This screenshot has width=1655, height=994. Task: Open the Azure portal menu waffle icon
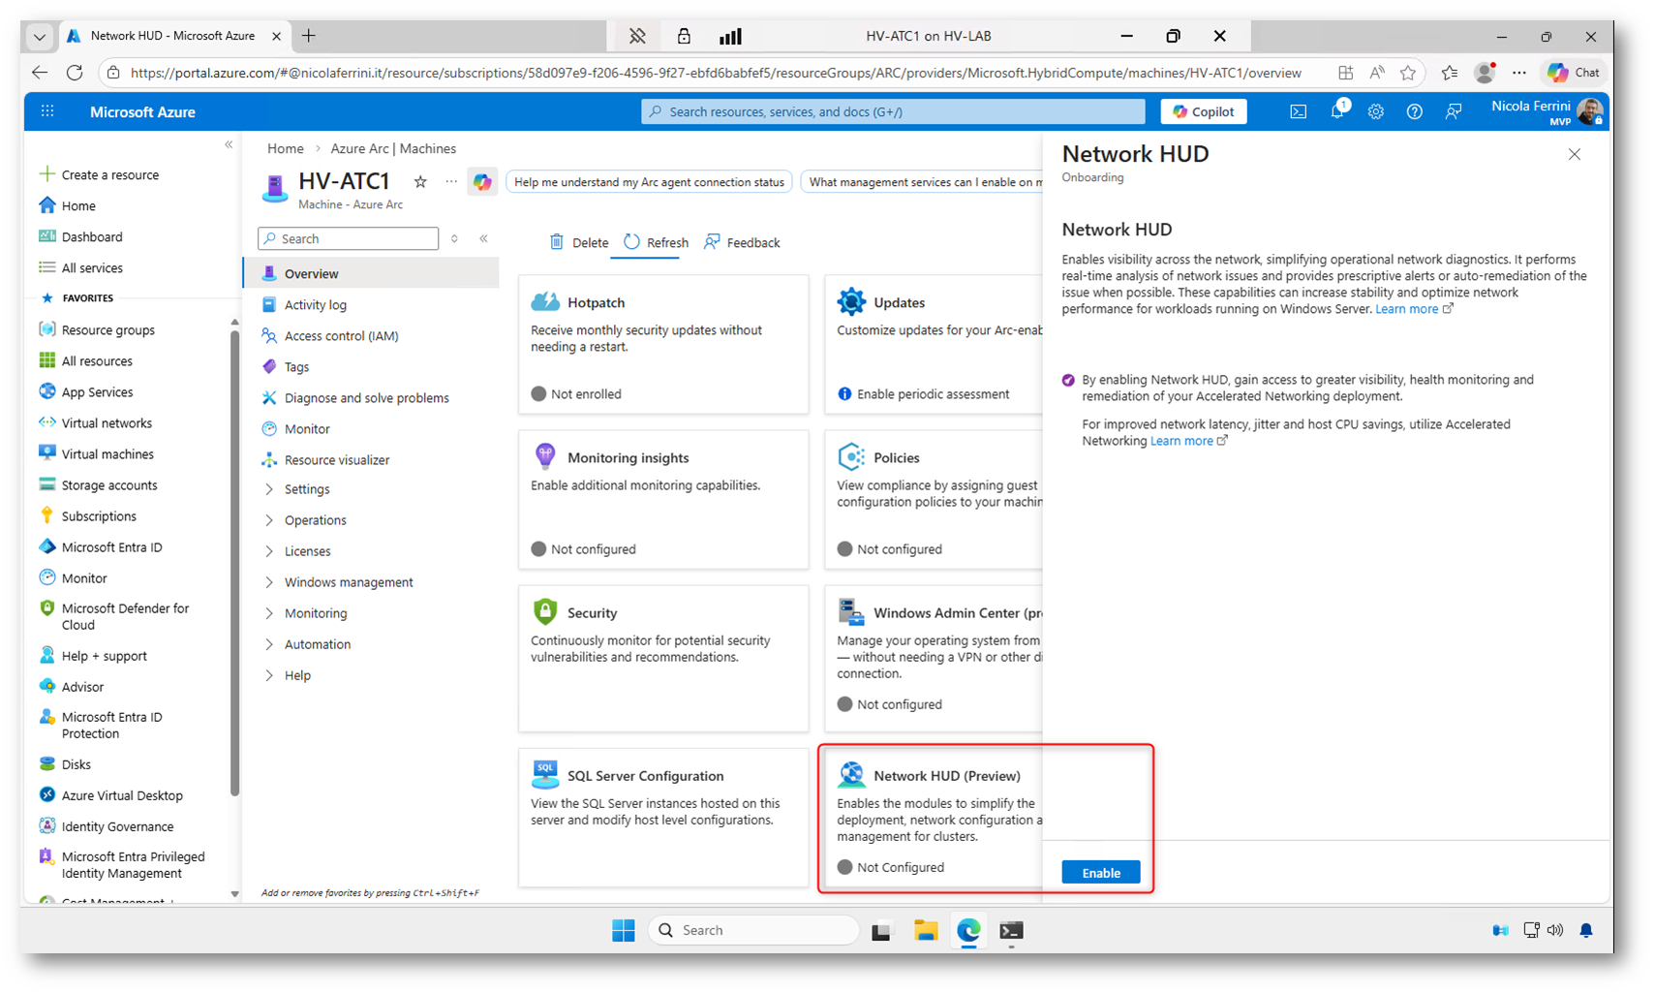[x=47, y=111]
